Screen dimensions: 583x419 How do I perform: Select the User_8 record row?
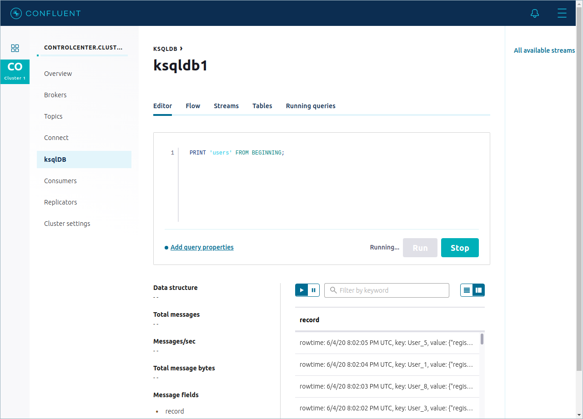387,386
